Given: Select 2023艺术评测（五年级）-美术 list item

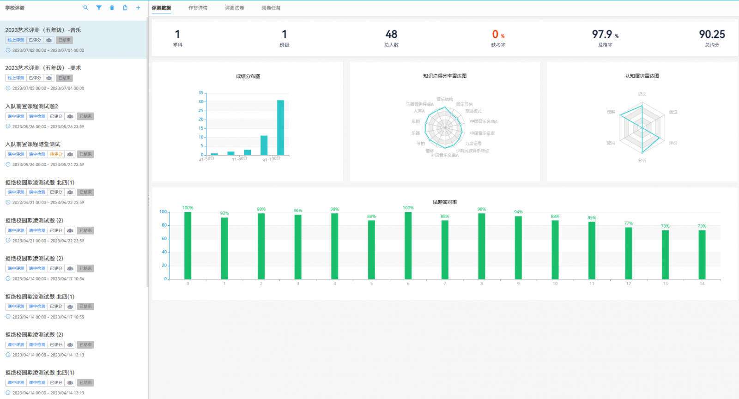Looking at the screenshot, I should [43, 68].
